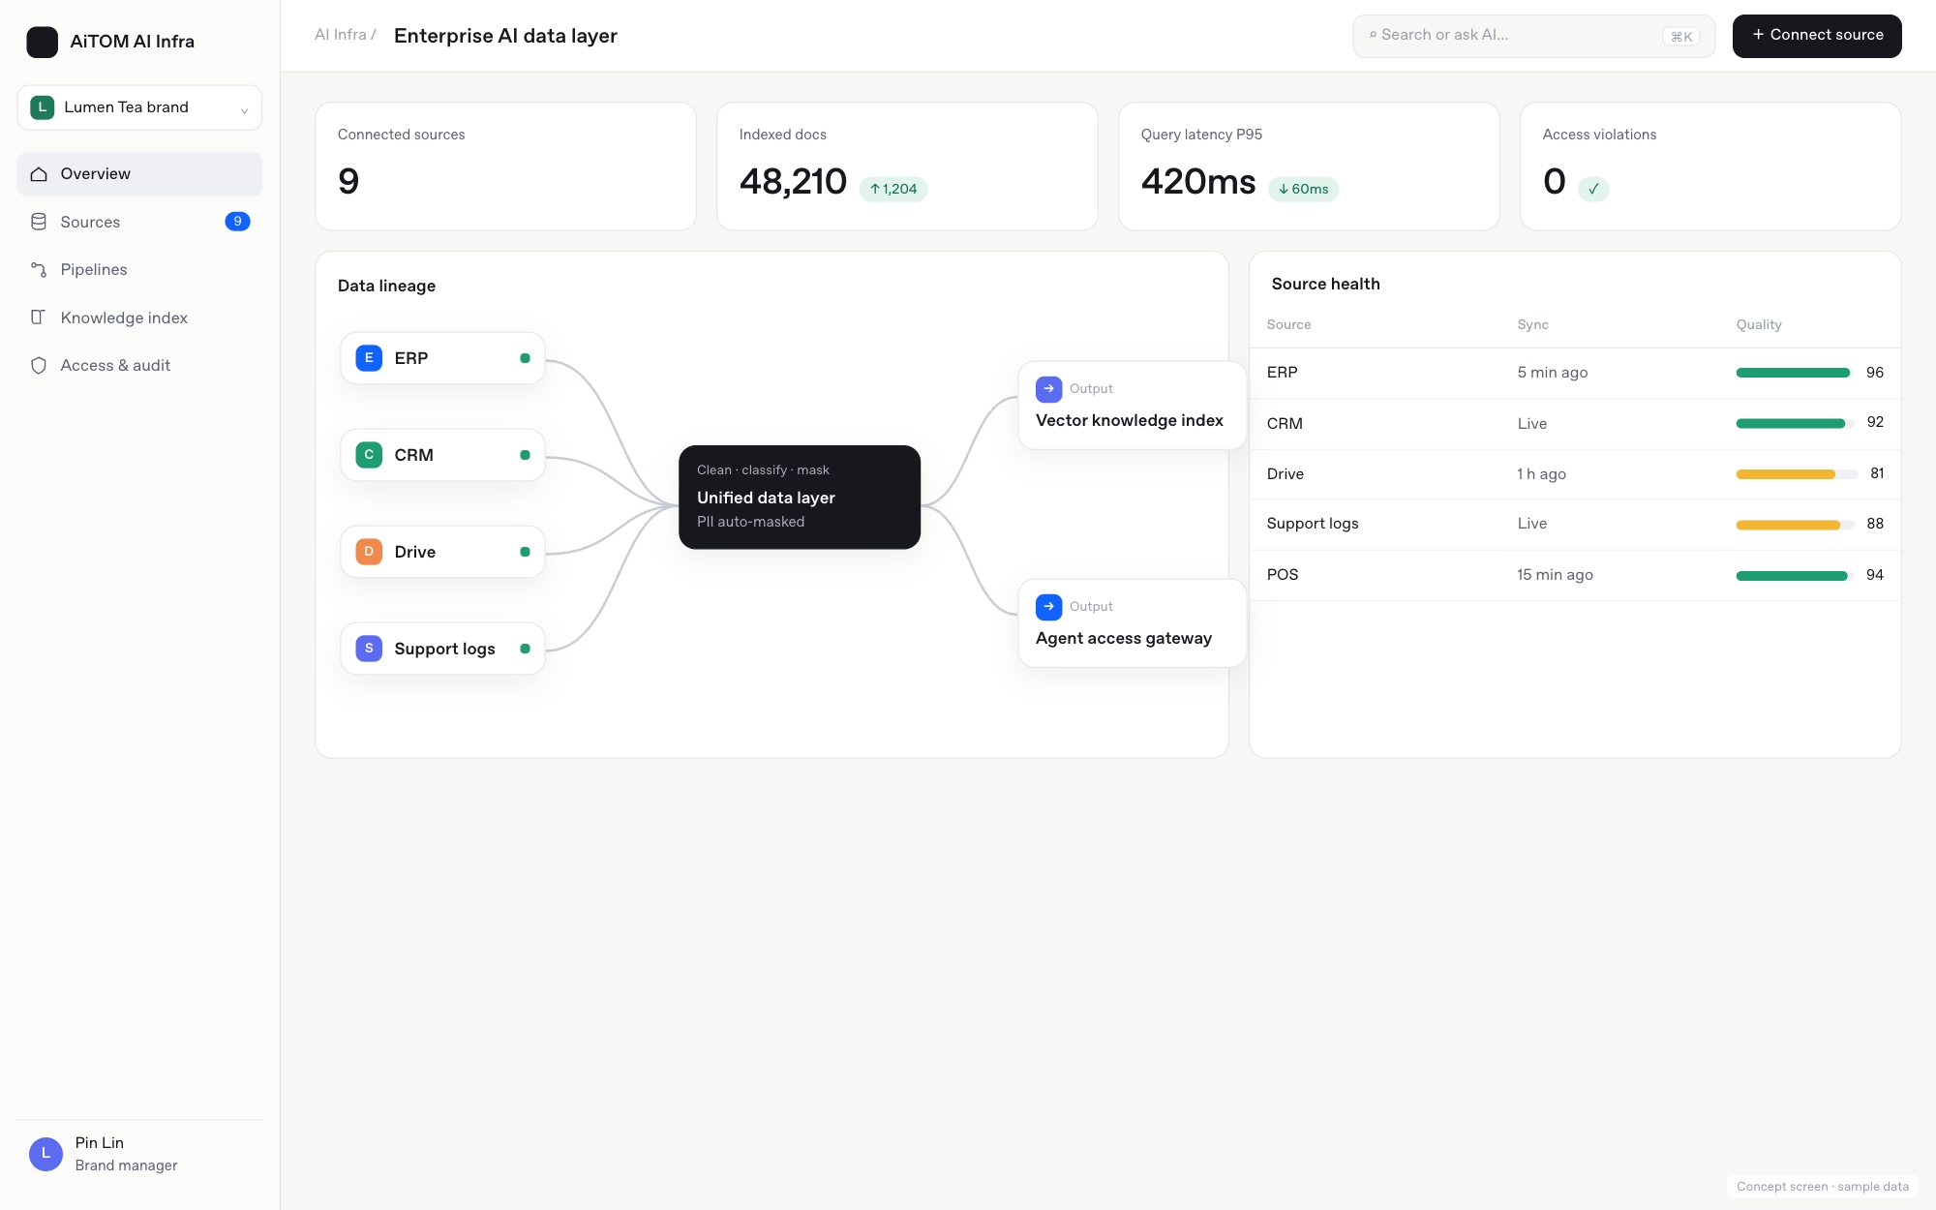Viewport: 1936px width, 1210px height.
Task: Open the Agent access gateway output
Action: pyautogui.click(x=1132, y=623)
